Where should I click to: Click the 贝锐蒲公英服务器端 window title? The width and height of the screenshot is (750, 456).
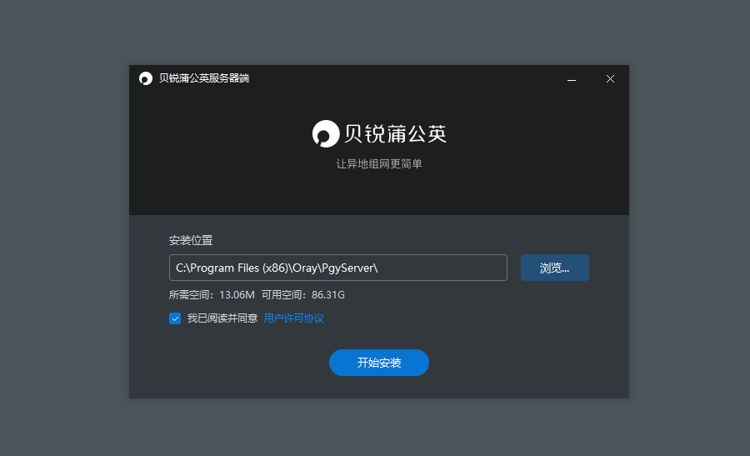click(x=204, y=78)
